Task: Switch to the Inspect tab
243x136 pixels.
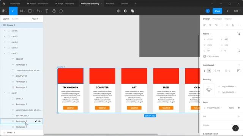Action: (x=228, y=19)
